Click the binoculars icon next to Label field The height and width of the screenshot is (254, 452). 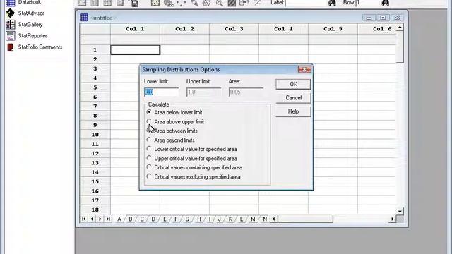pos(332,3)
